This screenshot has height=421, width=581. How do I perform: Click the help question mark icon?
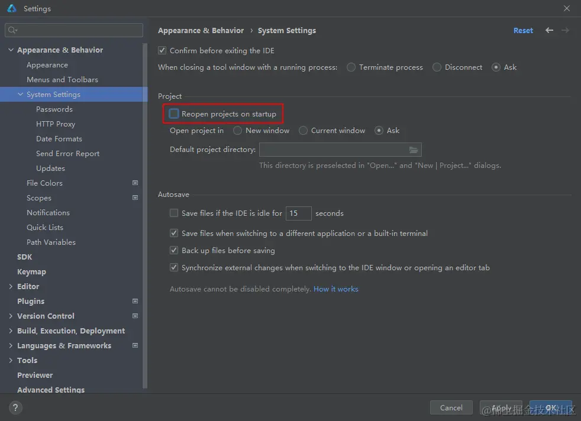click(15, 407)
